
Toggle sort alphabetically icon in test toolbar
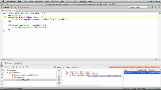pos(10,67)
